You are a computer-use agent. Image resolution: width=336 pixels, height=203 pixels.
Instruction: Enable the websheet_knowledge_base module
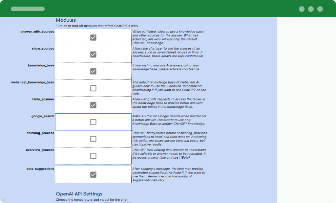click(93, 88)
